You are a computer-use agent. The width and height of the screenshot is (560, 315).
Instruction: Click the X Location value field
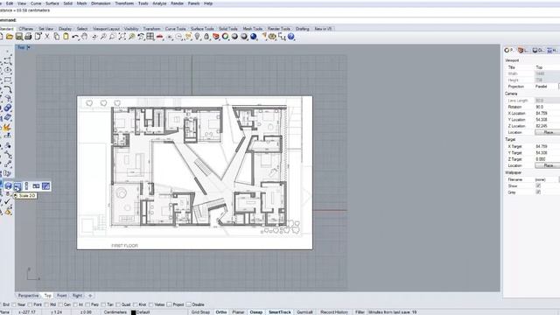[x=547, y=113]
